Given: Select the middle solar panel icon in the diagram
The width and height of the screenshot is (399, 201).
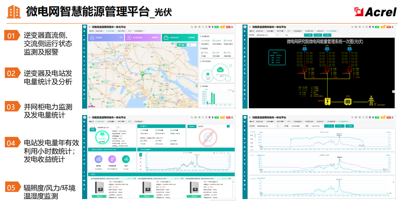Looking at the screenshot, I should [327, 50].
